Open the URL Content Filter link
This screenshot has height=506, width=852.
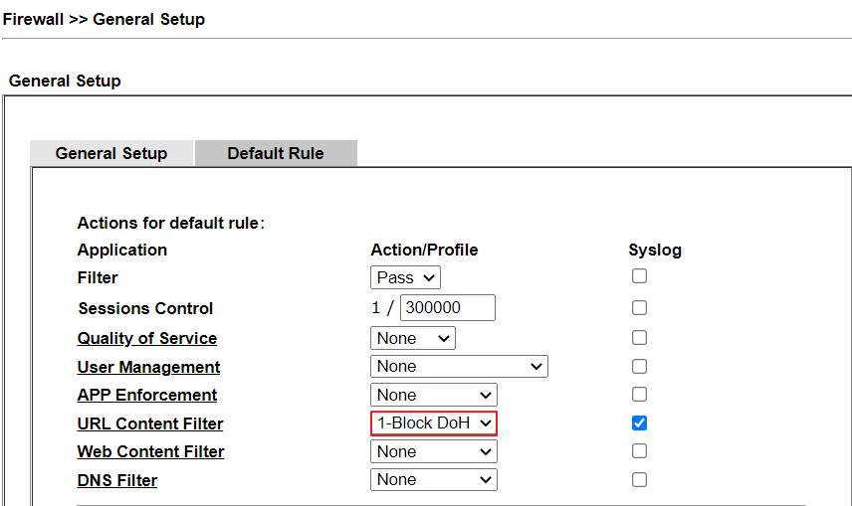150,424
